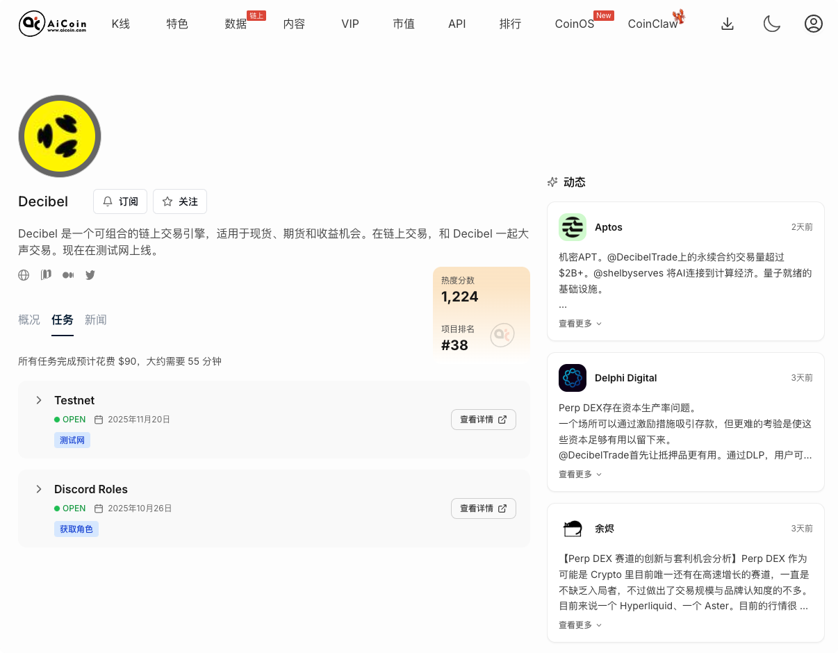The image size is (838, 653).
Task: Open Decibel's Medium icon link
Action: coord(68,275)
